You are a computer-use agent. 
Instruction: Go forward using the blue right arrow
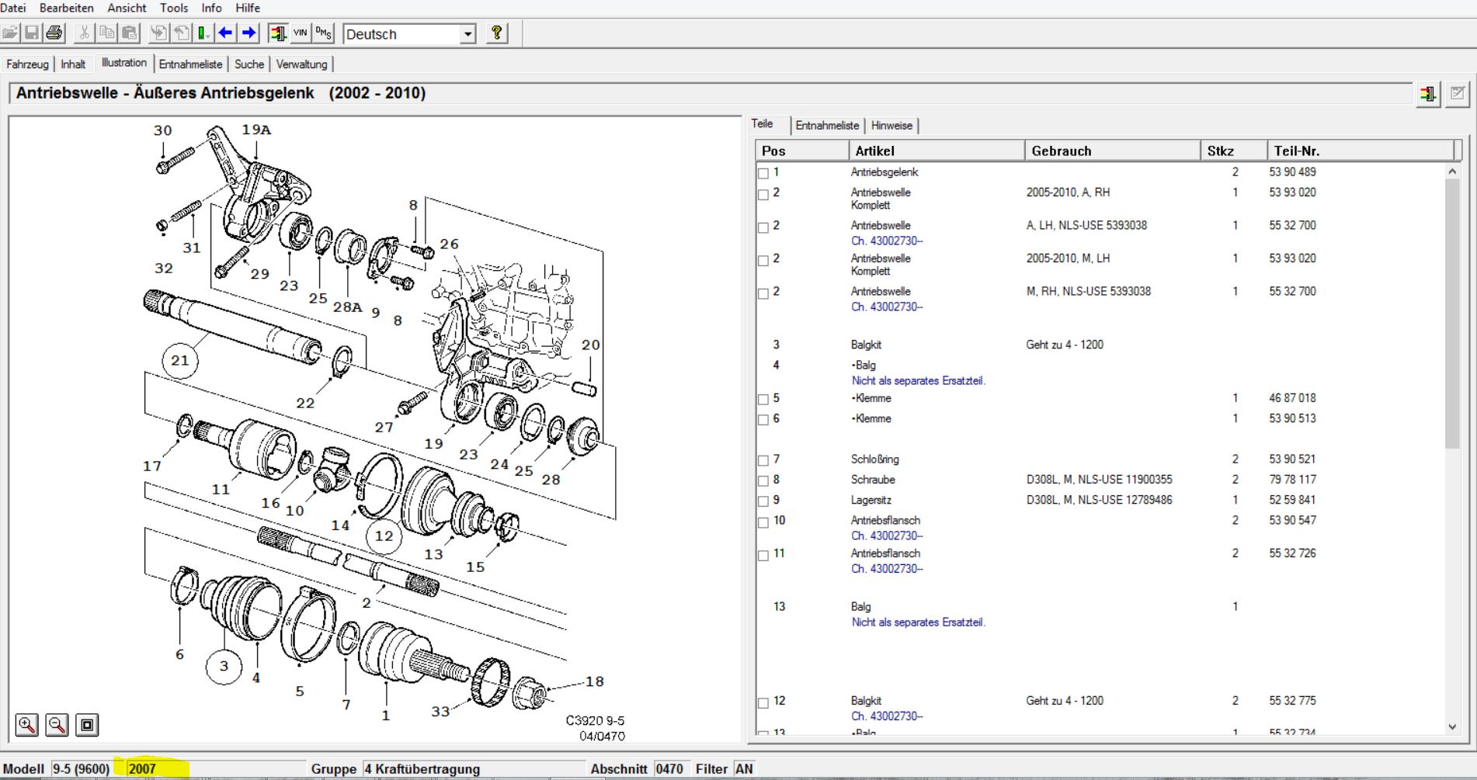tap(248, 33)
